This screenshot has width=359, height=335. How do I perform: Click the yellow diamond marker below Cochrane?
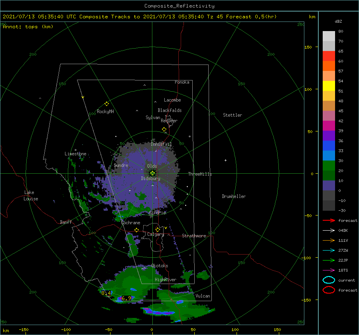point(137,230)
